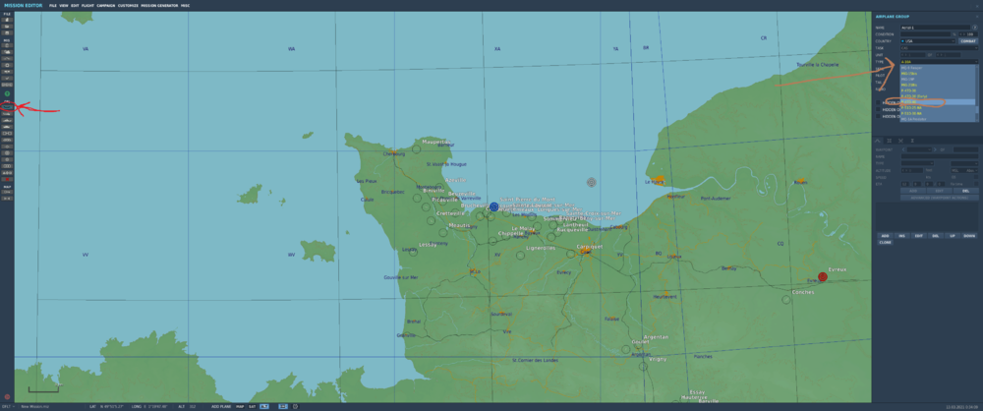Switch map mode to SAT in status bar
The image size is (983, 411).
click(x=252, y=406)
